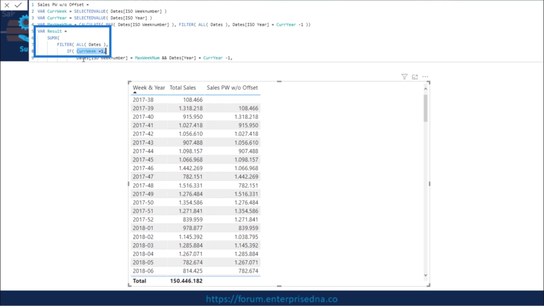Click the FILTER( ALL( Dates ) line
544x306 pixels.
[x=82, y=45]
